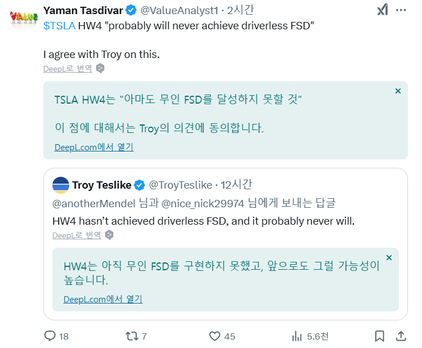
Task: Click the DeepL logo icon beside the top translate link
Action: (x=100, y=68)
